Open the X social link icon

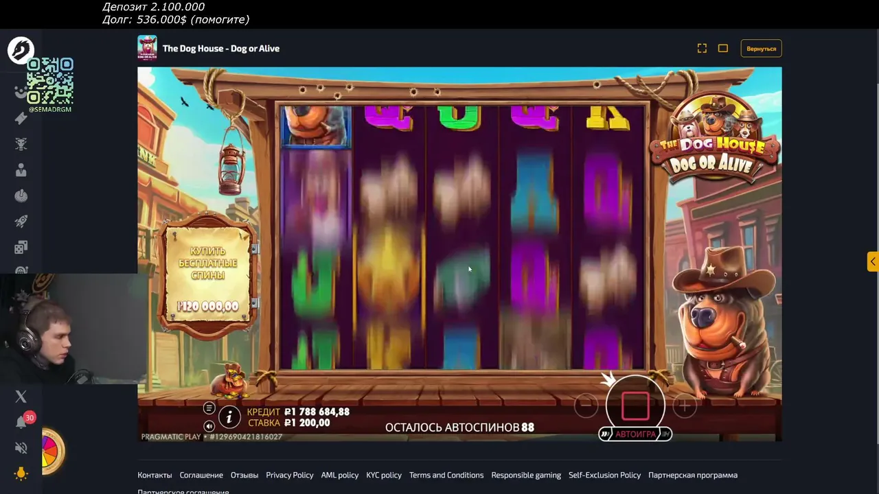[x=21, y=397]
